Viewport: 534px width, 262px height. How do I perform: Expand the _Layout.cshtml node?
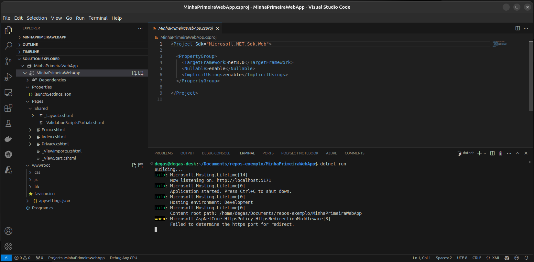click(x=33, y=116)
